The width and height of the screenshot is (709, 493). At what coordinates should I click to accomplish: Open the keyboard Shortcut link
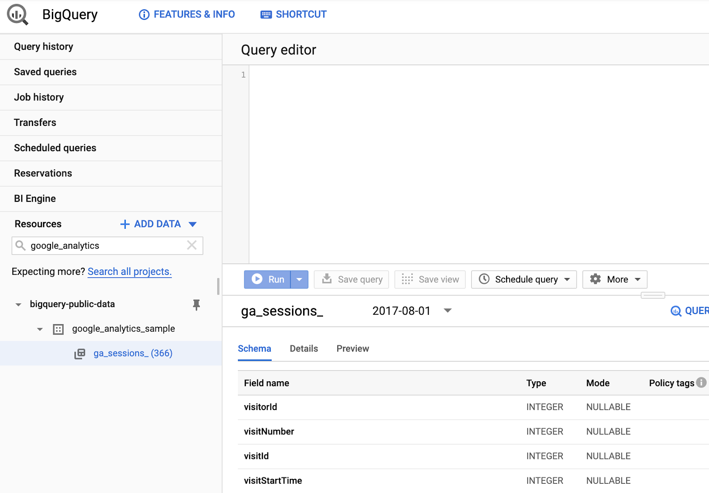[294, 15]
